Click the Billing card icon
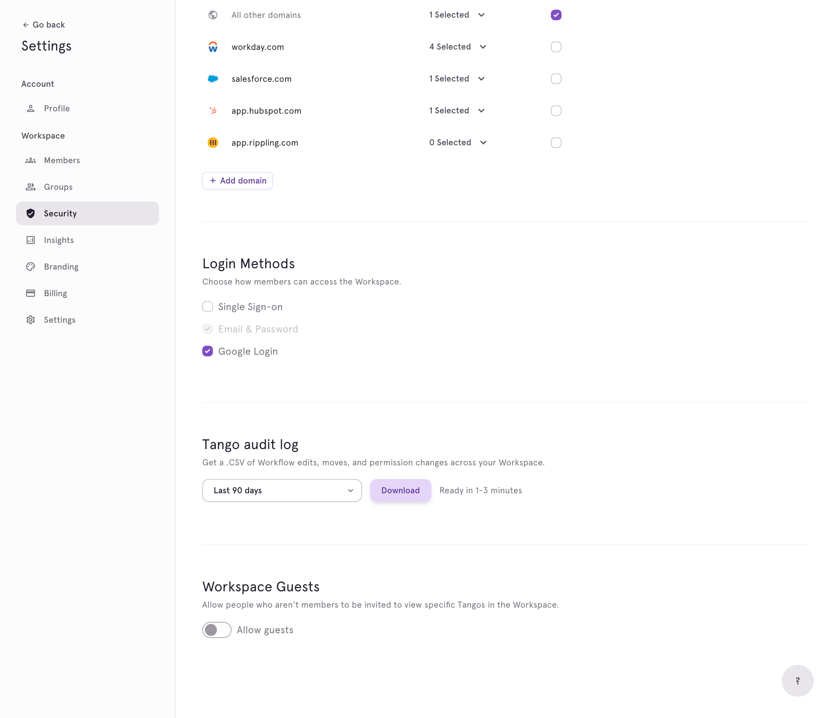The height and width of the screenshot is (718, 835). [x=31, y=293]
